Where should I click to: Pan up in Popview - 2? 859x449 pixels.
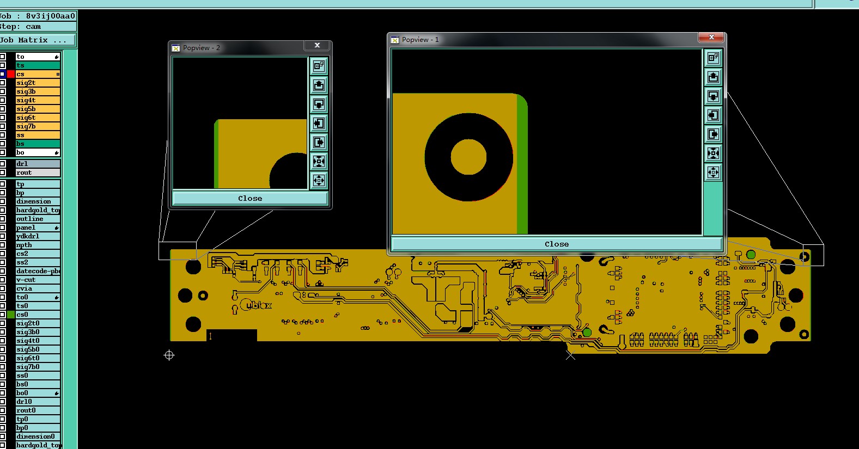(x=319, y=85)
